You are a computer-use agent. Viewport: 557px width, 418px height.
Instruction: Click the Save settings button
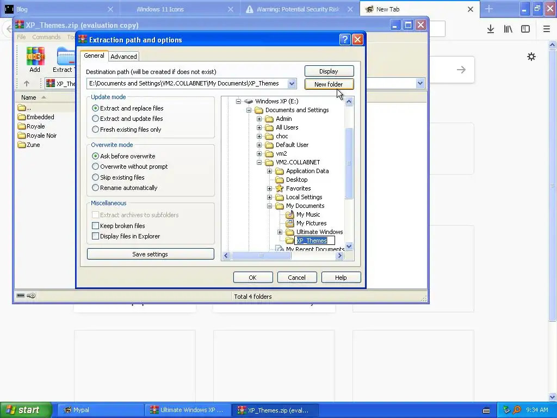tap(150, 254)
